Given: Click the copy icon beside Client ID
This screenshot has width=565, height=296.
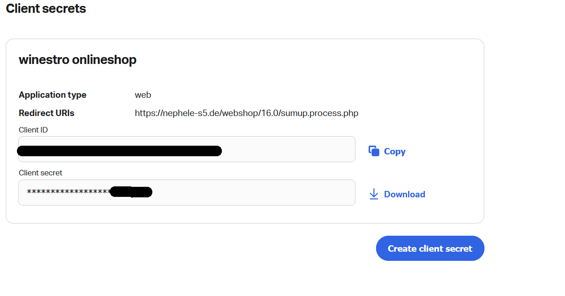Looking at the screenshot, I should [374, 151].
